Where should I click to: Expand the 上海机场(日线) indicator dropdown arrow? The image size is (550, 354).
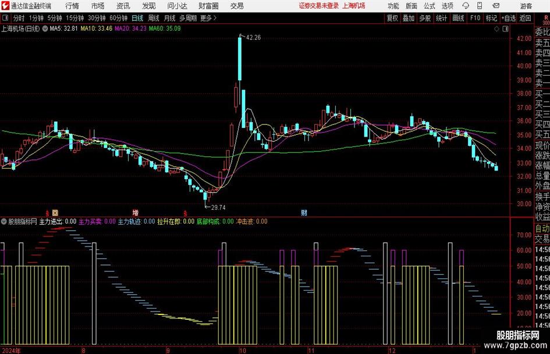(45, 28)
